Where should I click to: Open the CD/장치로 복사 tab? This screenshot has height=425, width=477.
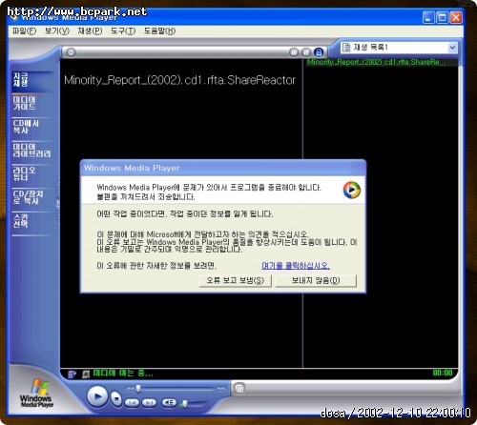(31, 197)
